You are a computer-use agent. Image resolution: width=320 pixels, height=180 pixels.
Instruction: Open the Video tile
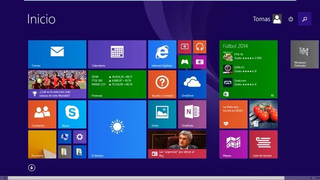[x=184, y=46]
